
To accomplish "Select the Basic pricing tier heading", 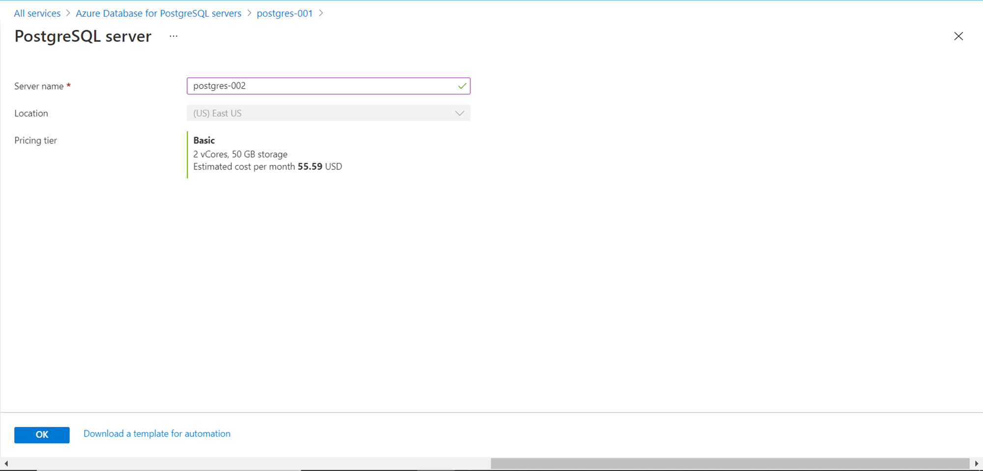I will [x=204, y=140].
